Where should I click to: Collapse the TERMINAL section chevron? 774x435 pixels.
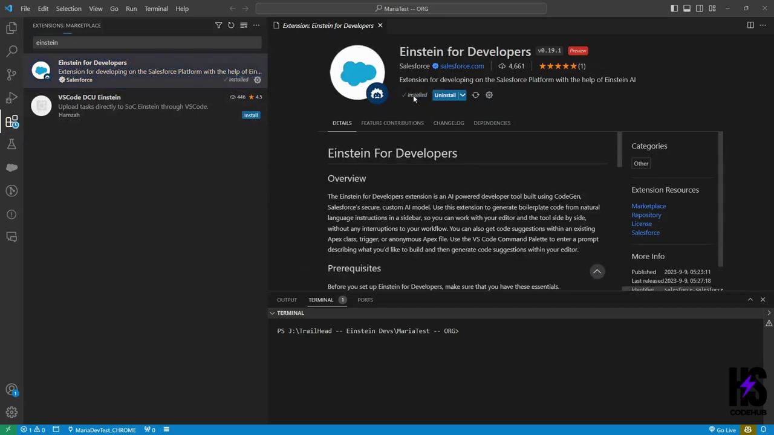[272, 313]
